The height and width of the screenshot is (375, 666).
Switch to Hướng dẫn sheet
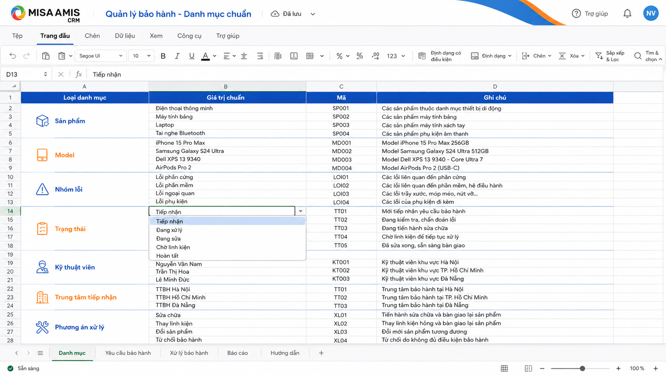point(285,353)
